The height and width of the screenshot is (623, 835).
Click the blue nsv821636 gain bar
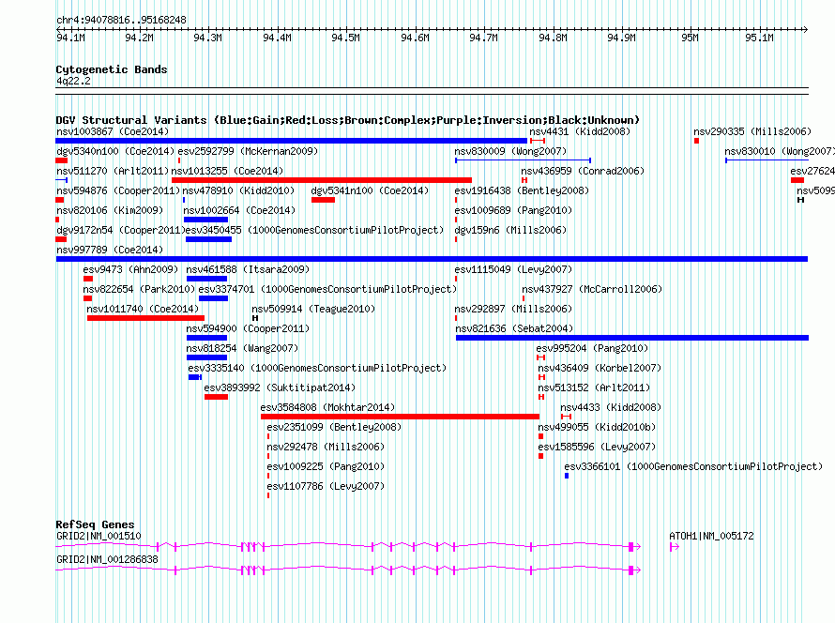point(632,338)
